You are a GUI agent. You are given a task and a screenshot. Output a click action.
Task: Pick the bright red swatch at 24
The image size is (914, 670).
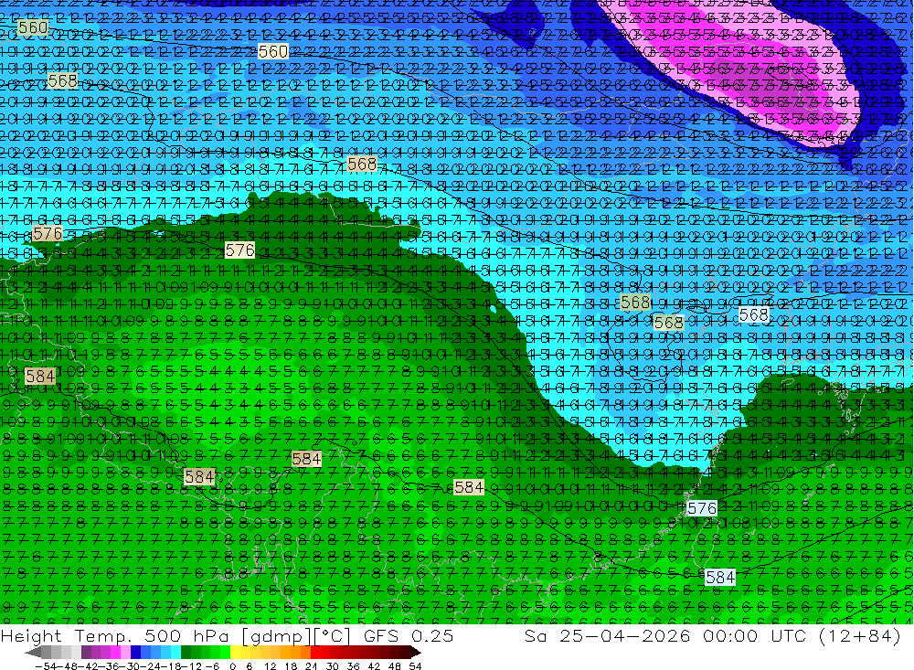[315, 652]
